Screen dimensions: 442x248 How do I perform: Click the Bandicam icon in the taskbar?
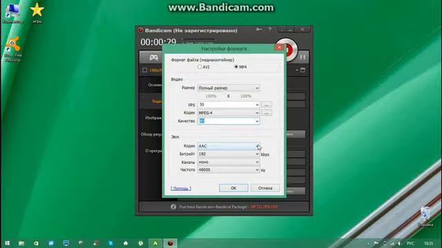(x=171, y=243)
